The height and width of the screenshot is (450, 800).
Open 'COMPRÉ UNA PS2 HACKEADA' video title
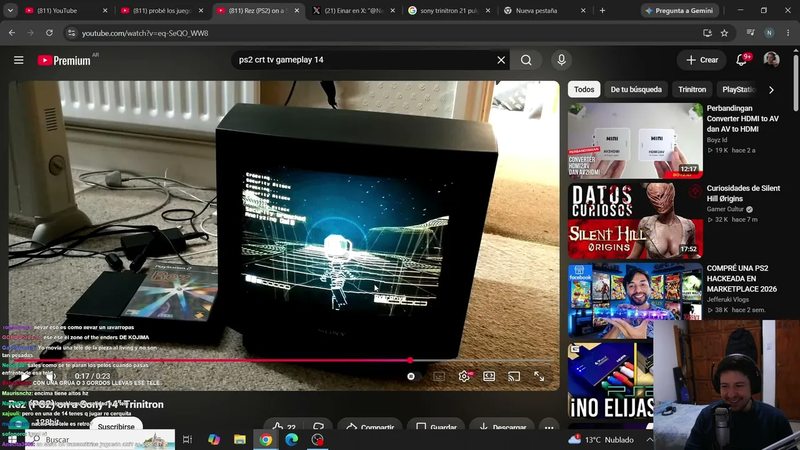tap(742, 279)
